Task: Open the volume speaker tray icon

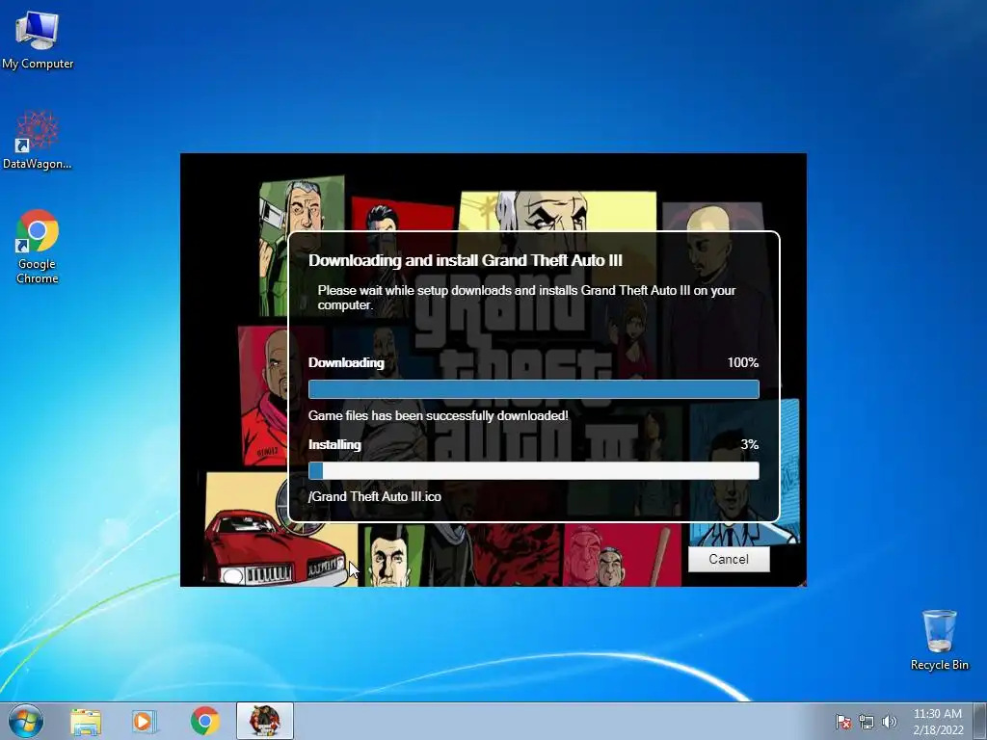Action: coord(889,722)
